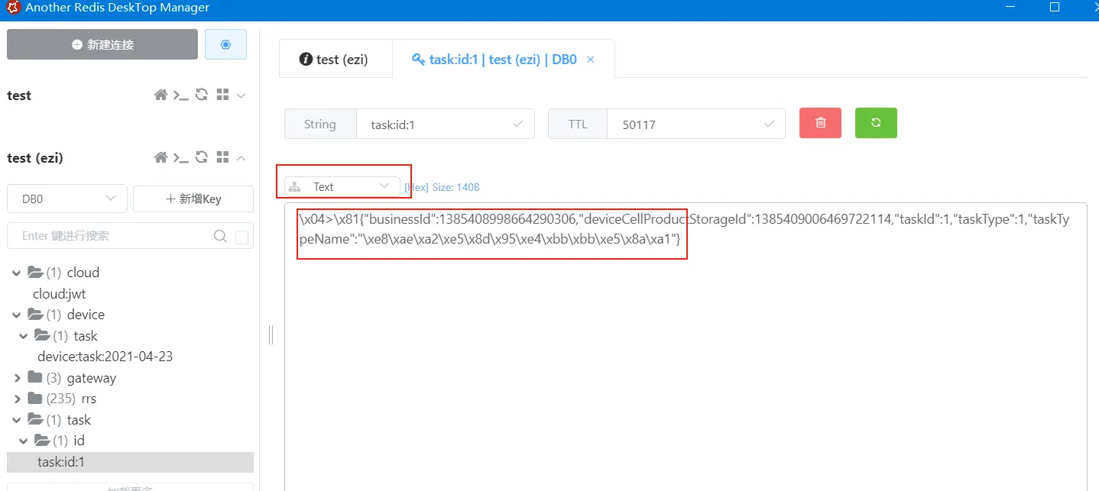Refresh the test (ezi) connection tree
Image resolution: width=1099 pixels, height=491 pixels.
pyautogui.click(x=201, y=157)
